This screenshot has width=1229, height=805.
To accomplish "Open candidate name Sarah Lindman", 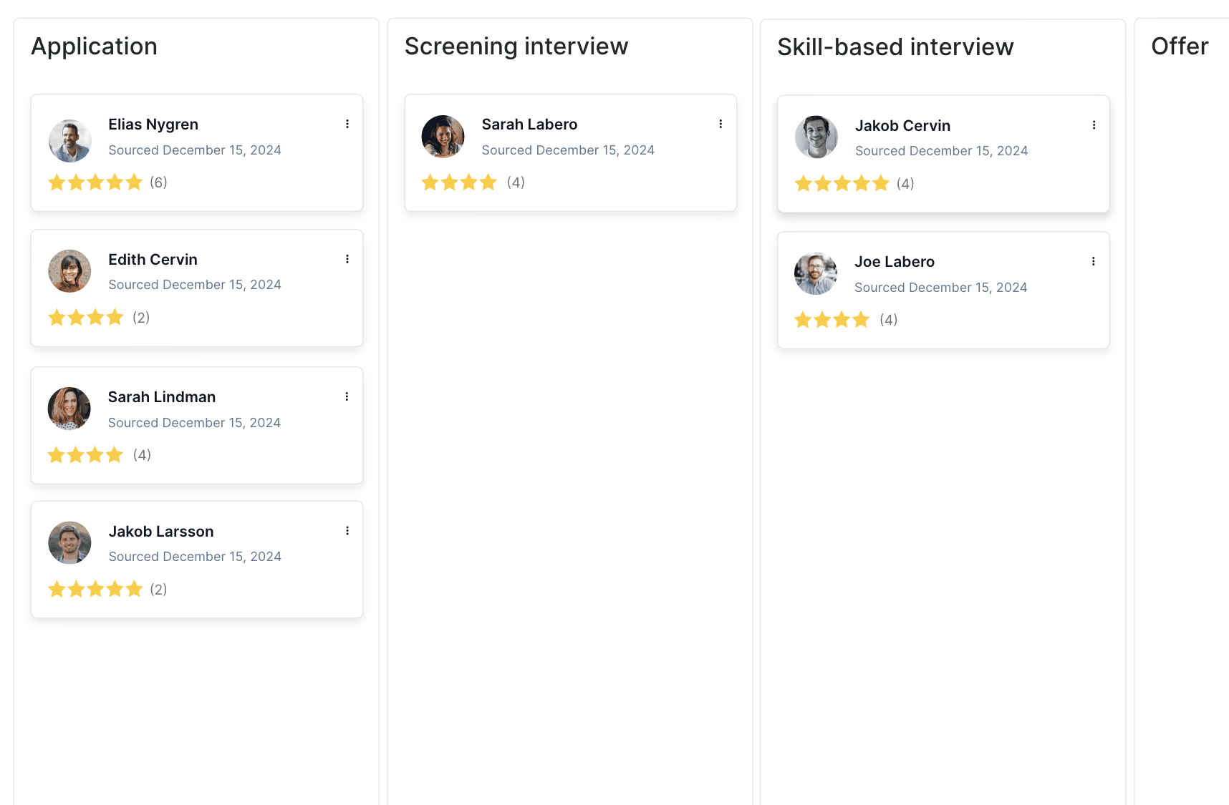I will (162, 397).
